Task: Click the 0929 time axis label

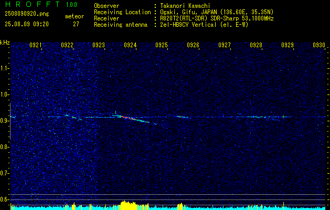Action: pyautogui.click(x=288, y=45)
